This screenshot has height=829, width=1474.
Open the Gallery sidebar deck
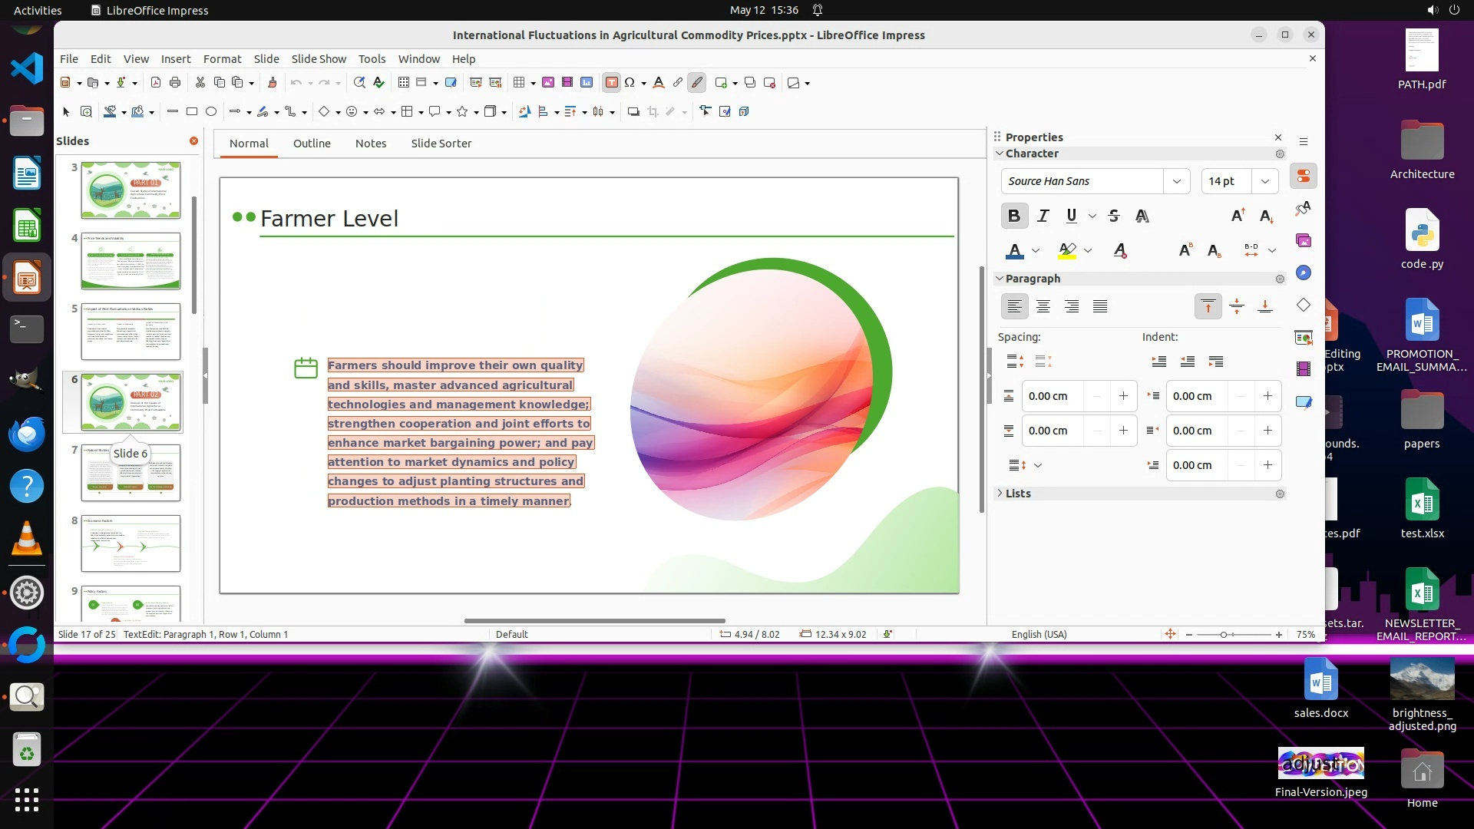(x=1304, y=240)
